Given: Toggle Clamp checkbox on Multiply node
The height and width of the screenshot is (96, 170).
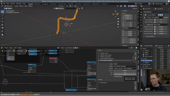Looking at the screenshot, I should pyautogui.click(x=29, y=69).
